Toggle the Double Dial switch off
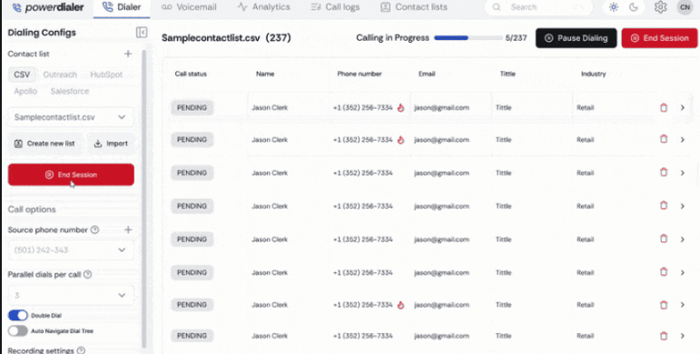Screen dimensions: 700x354 [x=18, y=316]
